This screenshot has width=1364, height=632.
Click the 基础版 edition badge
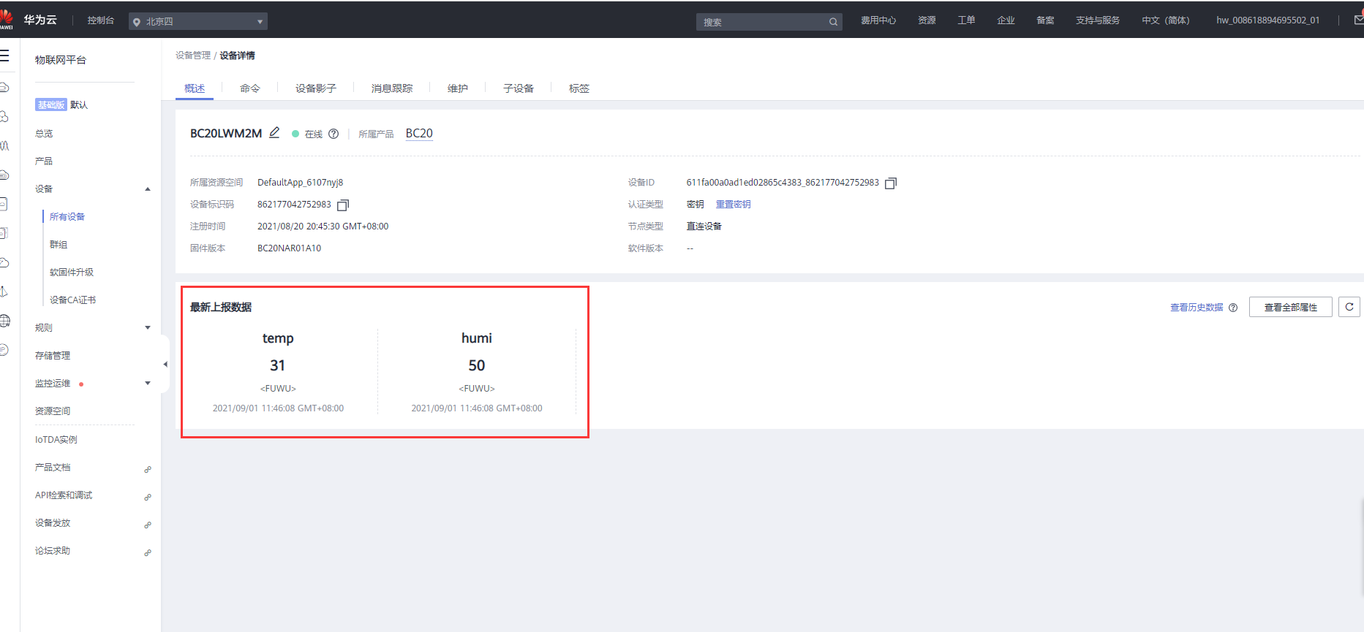(x=51, y=105)
